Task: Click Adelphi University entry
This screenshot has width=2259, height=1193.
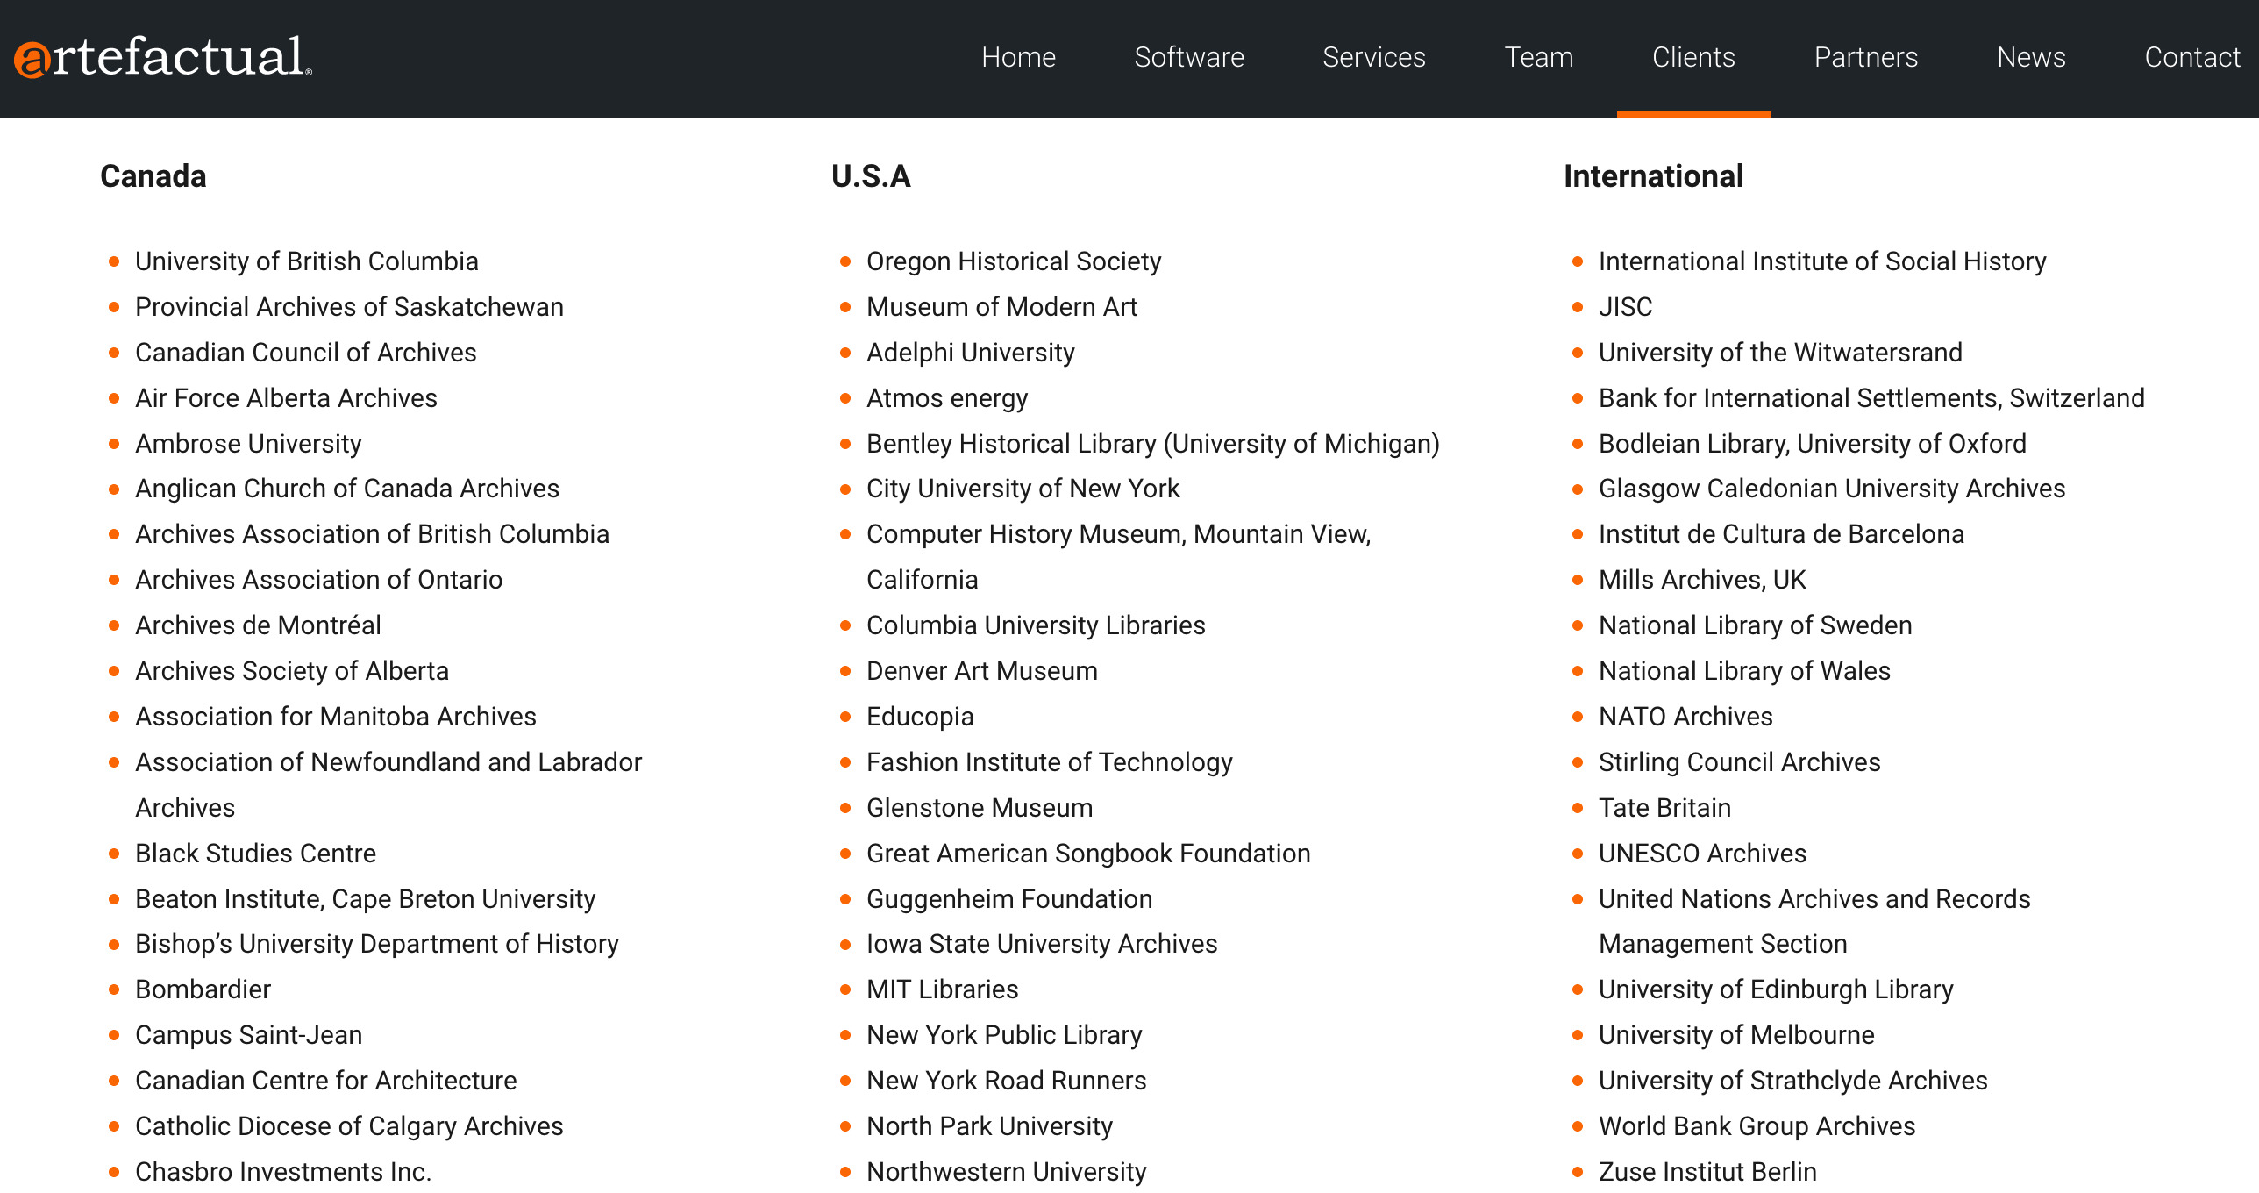Action: (971, 353)
